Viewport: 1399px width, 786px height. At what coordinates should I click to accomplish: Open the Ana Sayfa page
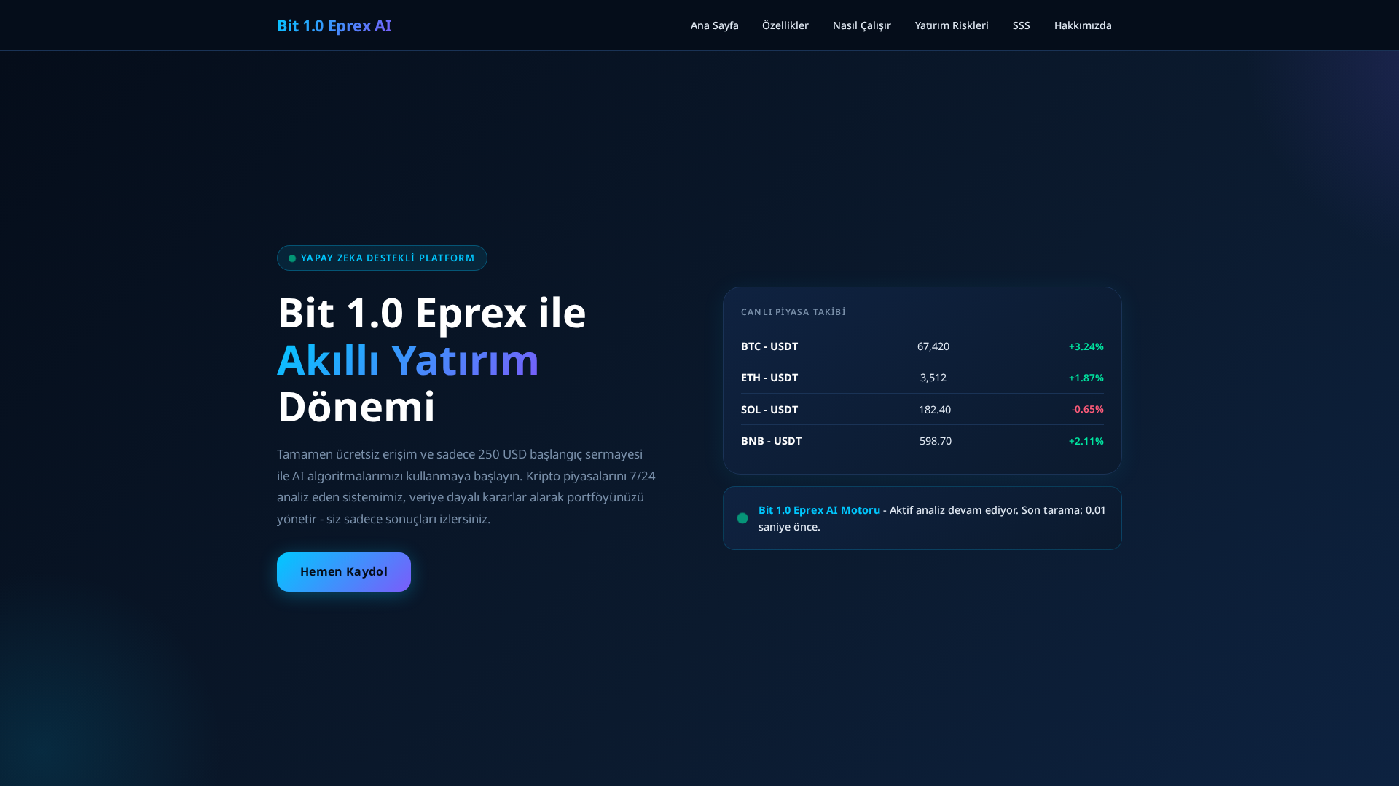[x=715, y=25]
